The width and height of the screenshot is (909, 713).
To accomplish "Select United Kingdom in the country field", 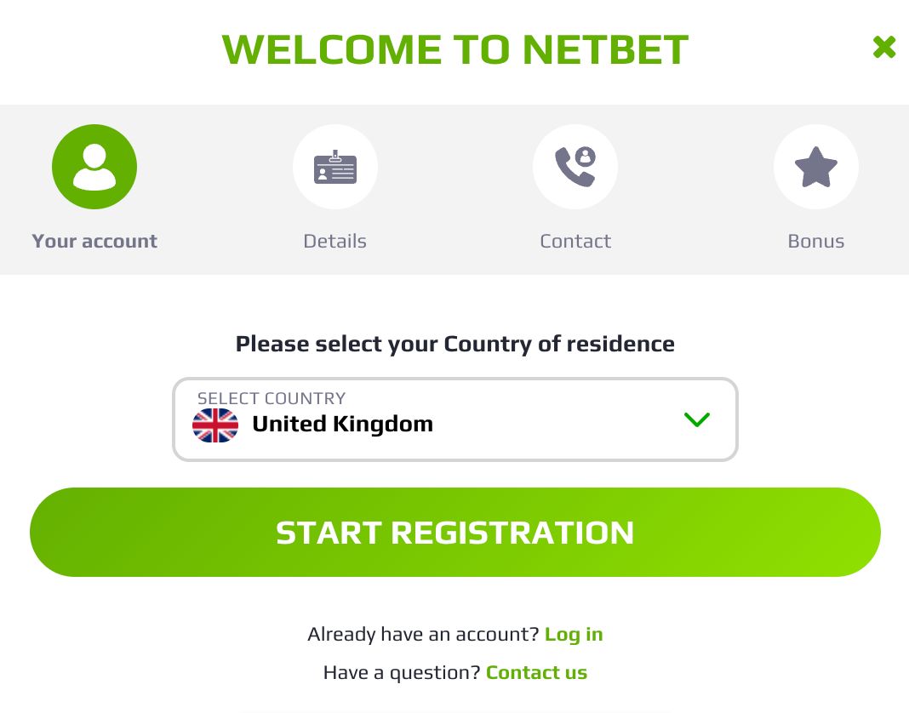I will point(342,424).
